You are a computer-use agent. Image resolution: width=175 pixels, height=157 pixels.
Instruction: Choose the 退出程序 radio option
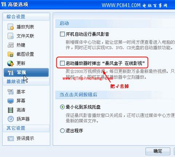pos(62,130)
